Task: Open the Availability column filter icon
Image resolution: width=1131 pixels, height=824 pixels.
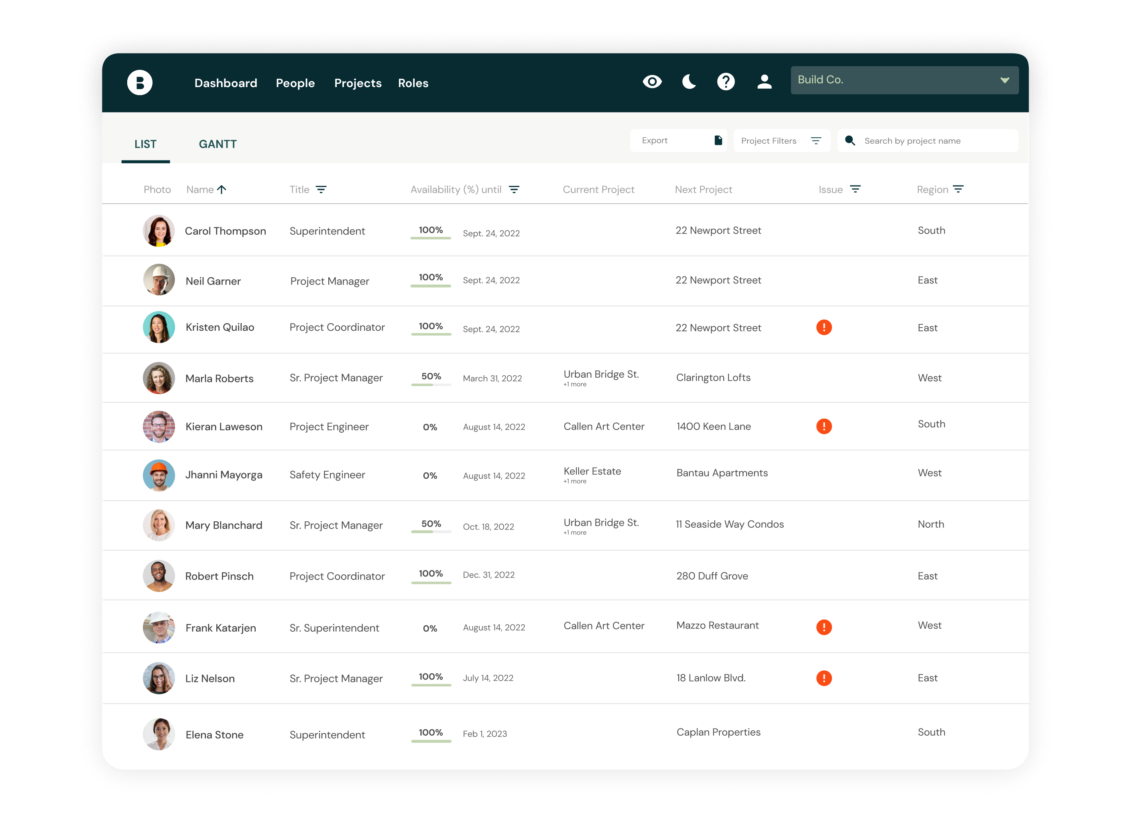Action: tap(514, 189)
